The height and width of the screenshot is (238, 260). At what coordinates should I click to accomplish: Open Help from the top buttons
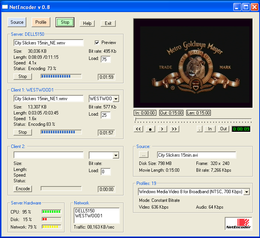coord(87,23)
